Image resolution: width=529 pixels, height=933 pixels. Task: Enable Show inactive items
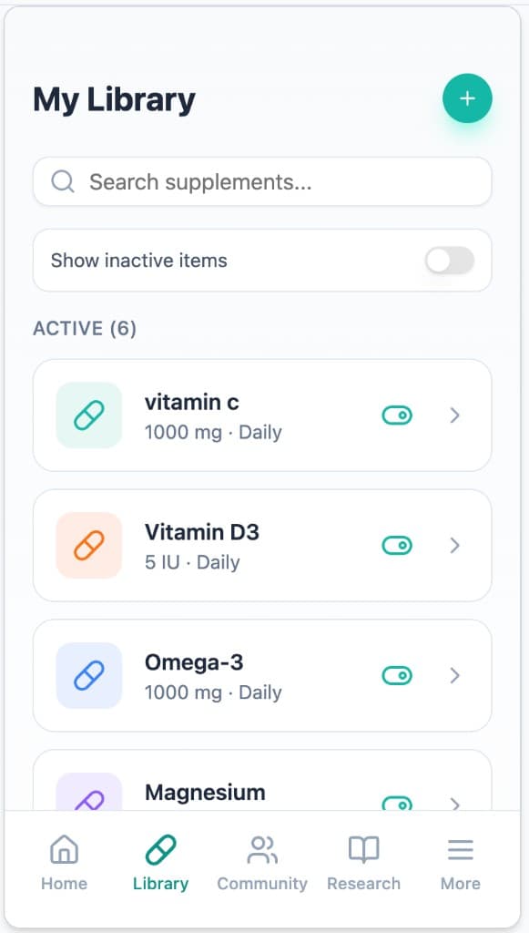coord(448,261)
